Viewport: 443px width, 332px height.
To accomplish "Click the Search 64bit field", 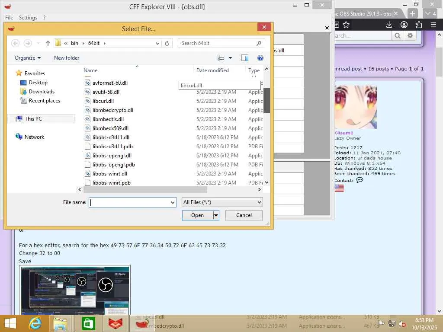I will (218, 43).
